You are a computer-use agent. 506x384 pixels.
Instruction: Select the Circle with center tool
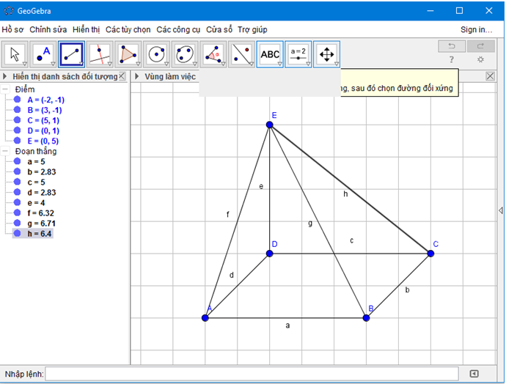(x=157, y=53)
